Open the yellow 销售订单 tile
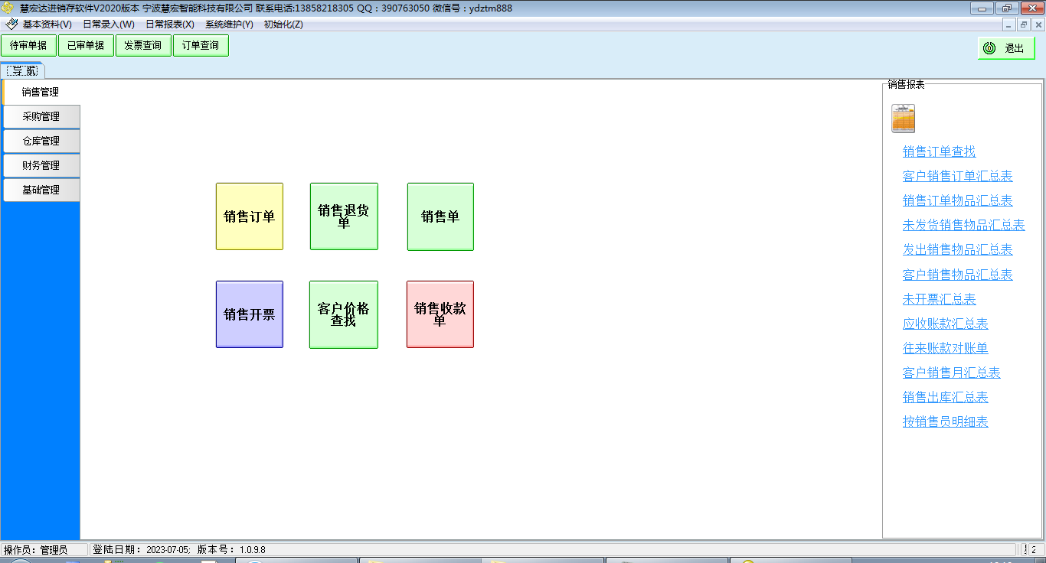The width and height of the screenshot is (1046, 563). click(250, 216)
